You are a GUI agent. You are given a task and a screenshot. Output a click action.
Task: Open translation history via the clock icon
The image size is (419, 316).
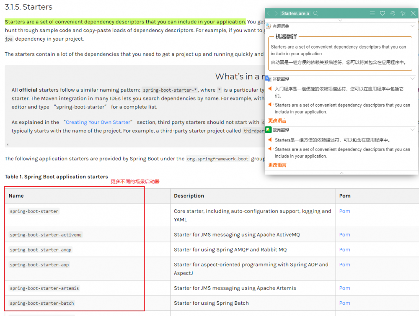393,13
